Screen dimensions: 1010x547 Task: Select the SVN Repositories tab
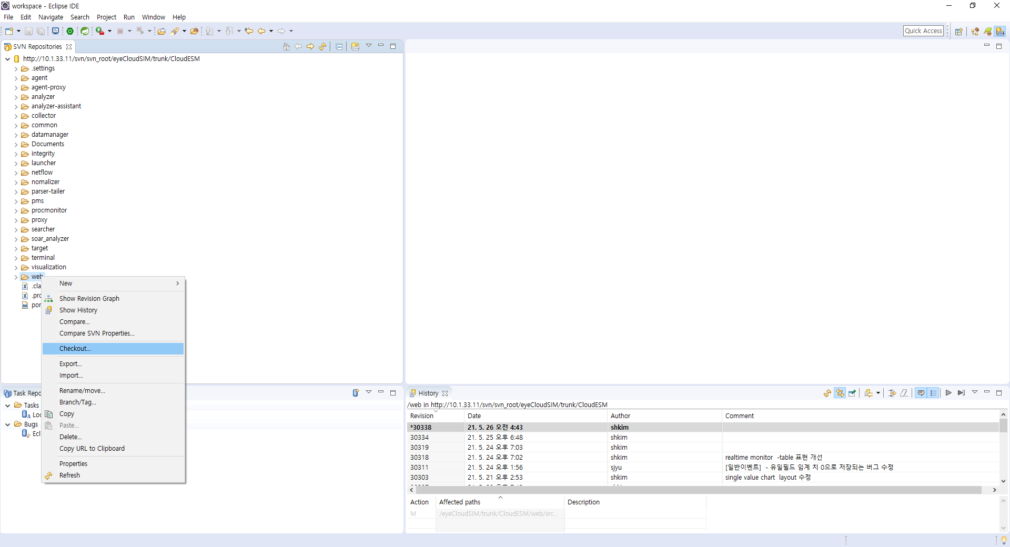click(x=37, y=47)
